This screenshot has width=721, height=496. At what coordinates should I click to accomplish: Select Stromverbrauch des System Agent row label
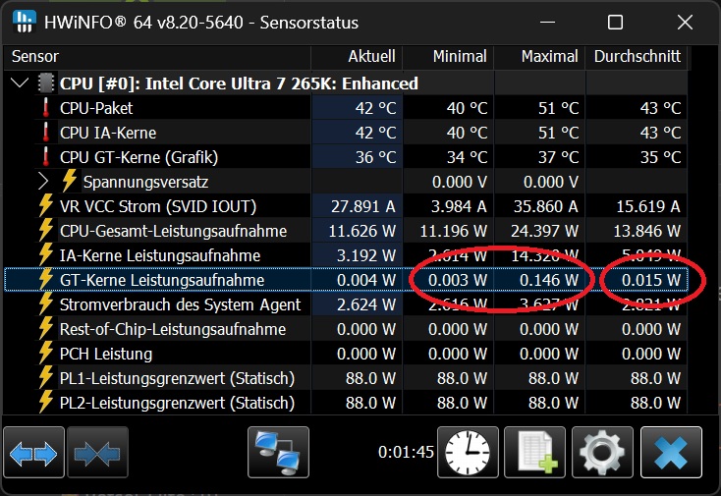click(x=181, y=304)
